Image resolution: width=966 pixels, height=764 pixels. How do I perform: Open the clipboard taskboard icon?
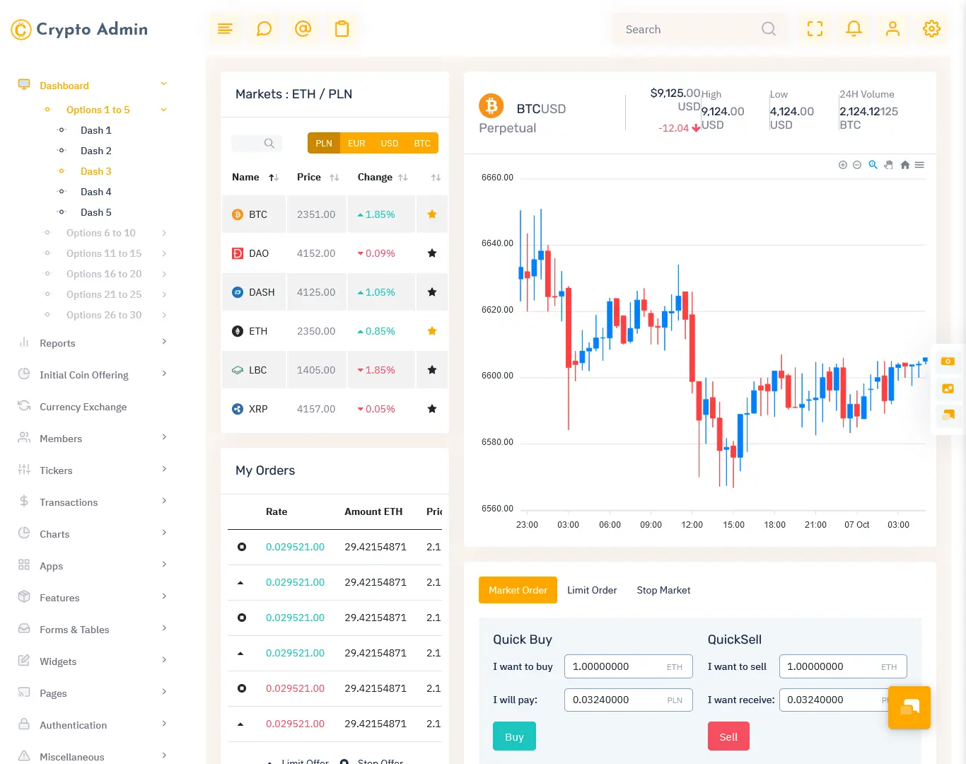point(342,29)
